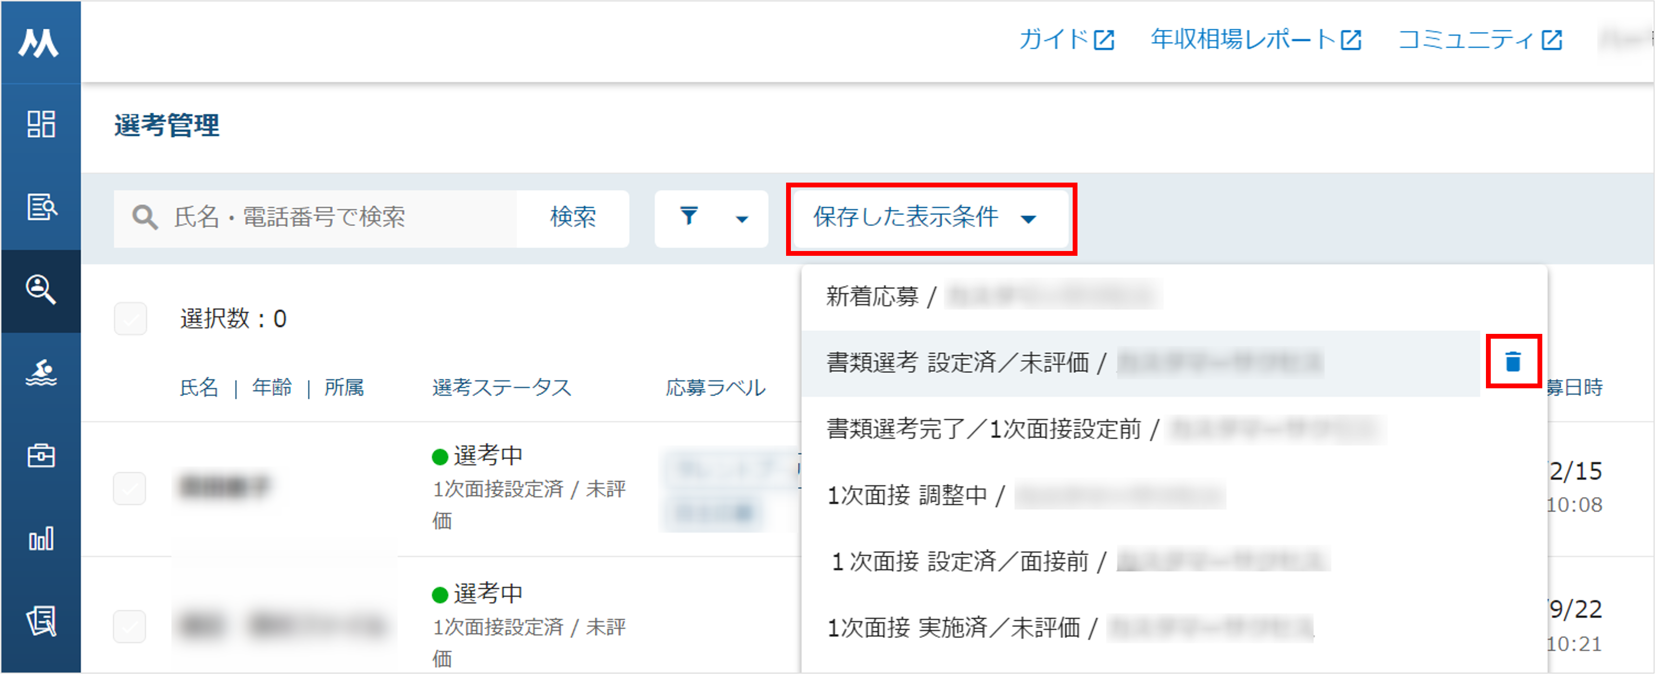Screen dimensions: 1655x674
Task: Open the bar chart reports icon
Action: [x=41, y=539]
